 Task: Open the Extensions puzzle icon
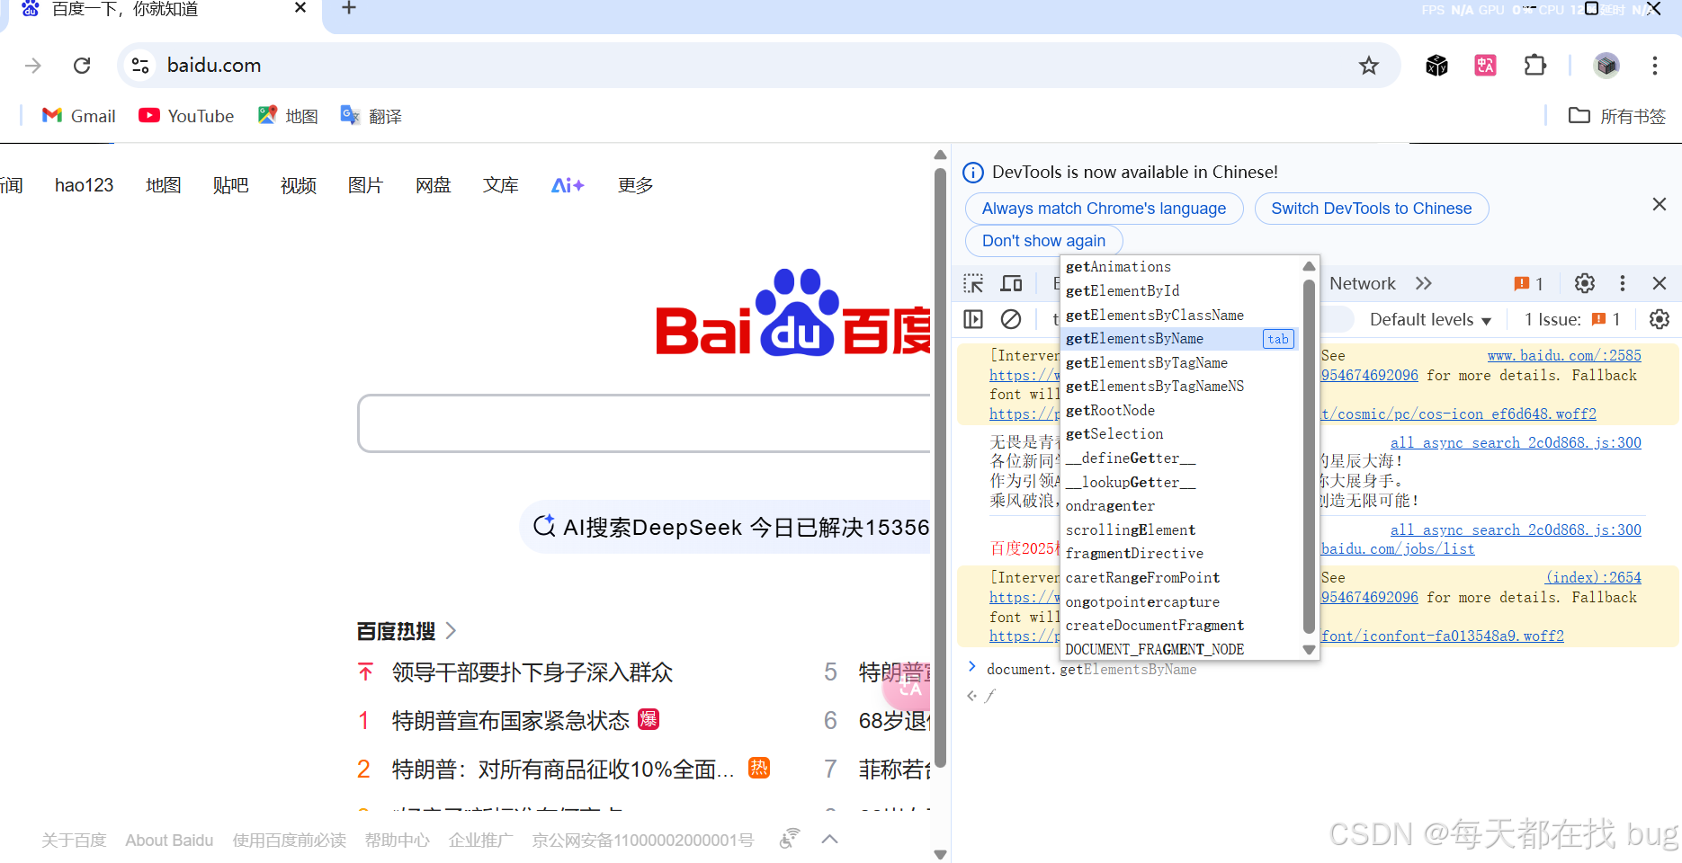(1535, 66)
